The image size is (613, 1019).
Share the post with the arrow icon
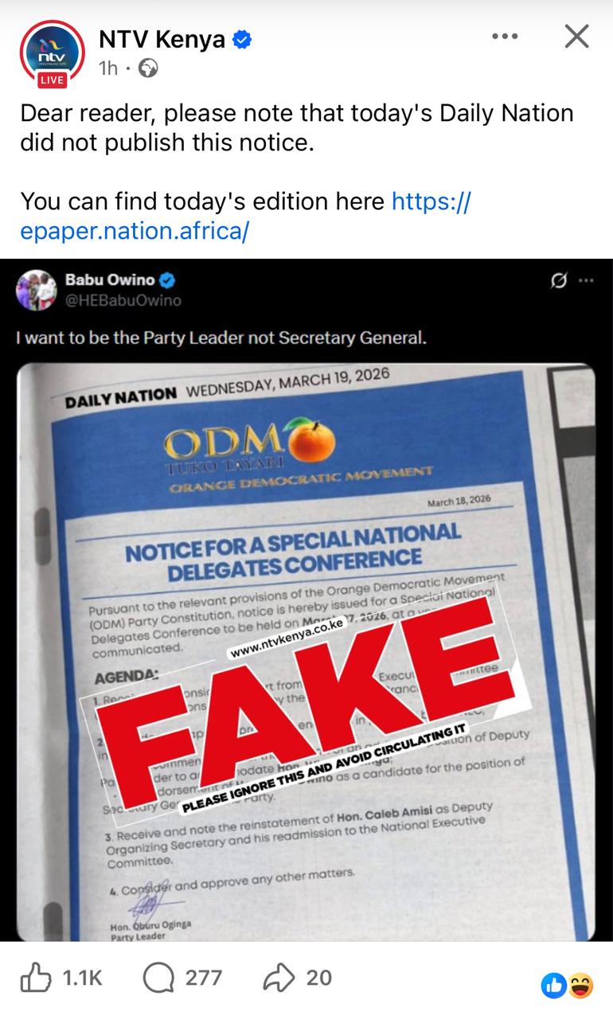(279, 978)
